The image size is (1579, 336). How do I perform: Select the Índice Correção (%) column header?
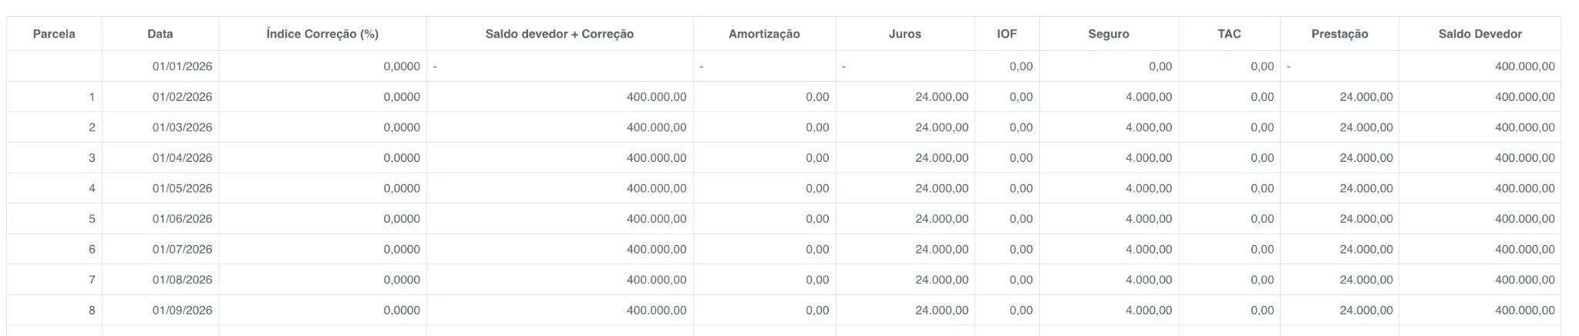322,34
